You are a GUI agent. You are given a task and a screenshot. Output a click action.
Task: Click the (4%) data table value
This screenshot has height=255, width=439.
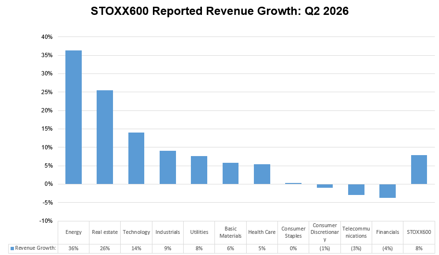[388, 248]
